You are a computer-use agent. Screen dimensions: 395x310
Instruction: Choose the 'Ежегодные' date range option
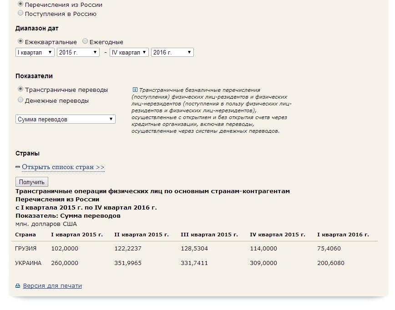(85, 41)
